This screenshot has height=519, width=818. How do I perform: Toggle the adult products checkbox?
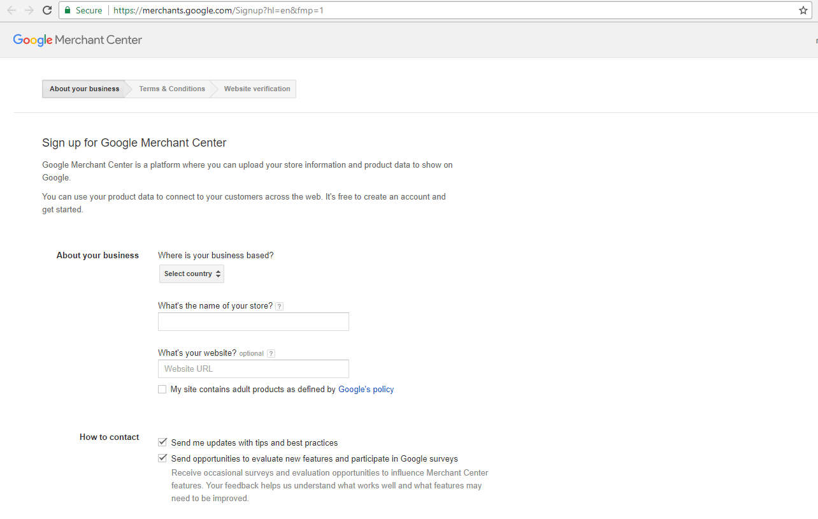[162, 389]
